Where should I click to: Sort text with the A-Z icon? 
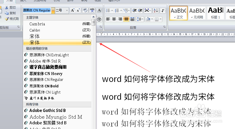click(x=156, y=11)
